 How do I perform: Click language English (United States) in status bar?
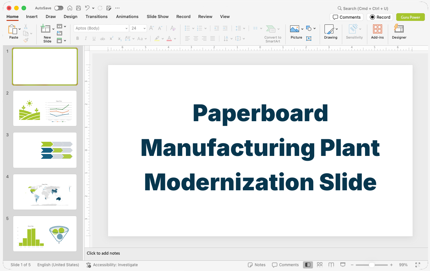pos(58,265)
